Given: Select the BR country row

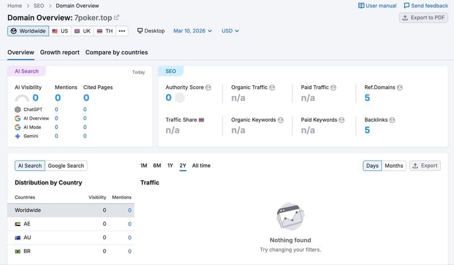Looking at the screenshot, I should (x=70, y=251).
